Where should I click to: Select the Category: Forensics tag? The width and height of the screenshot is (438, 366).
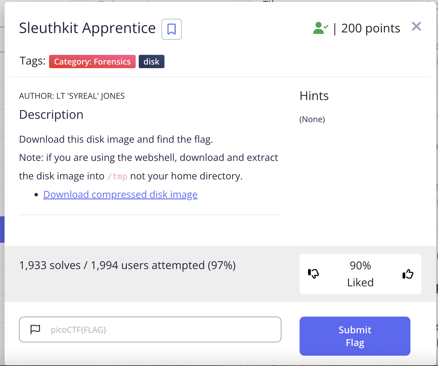click(92, 62)
